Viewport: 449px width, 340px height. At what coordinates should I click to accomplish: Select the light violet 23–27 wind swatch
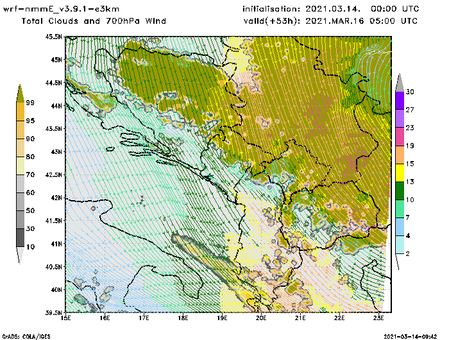pyautogui.click(x=400, y=119)
